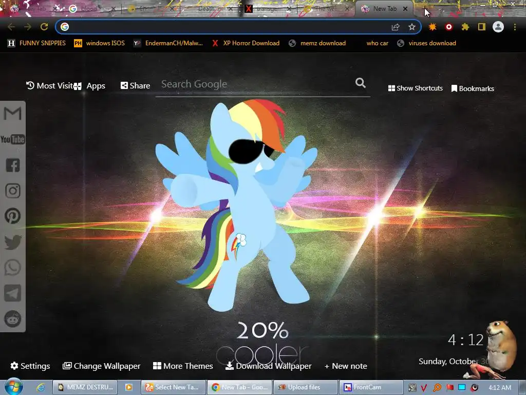This screenshot has width=526, height=395.
Task: Click the red flag tray icon
Action: [x=449, y=388]
